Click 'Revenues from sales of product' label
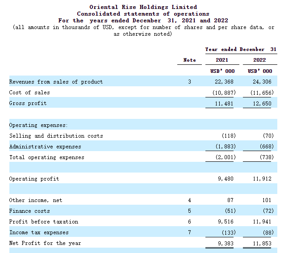 point(56,82)
